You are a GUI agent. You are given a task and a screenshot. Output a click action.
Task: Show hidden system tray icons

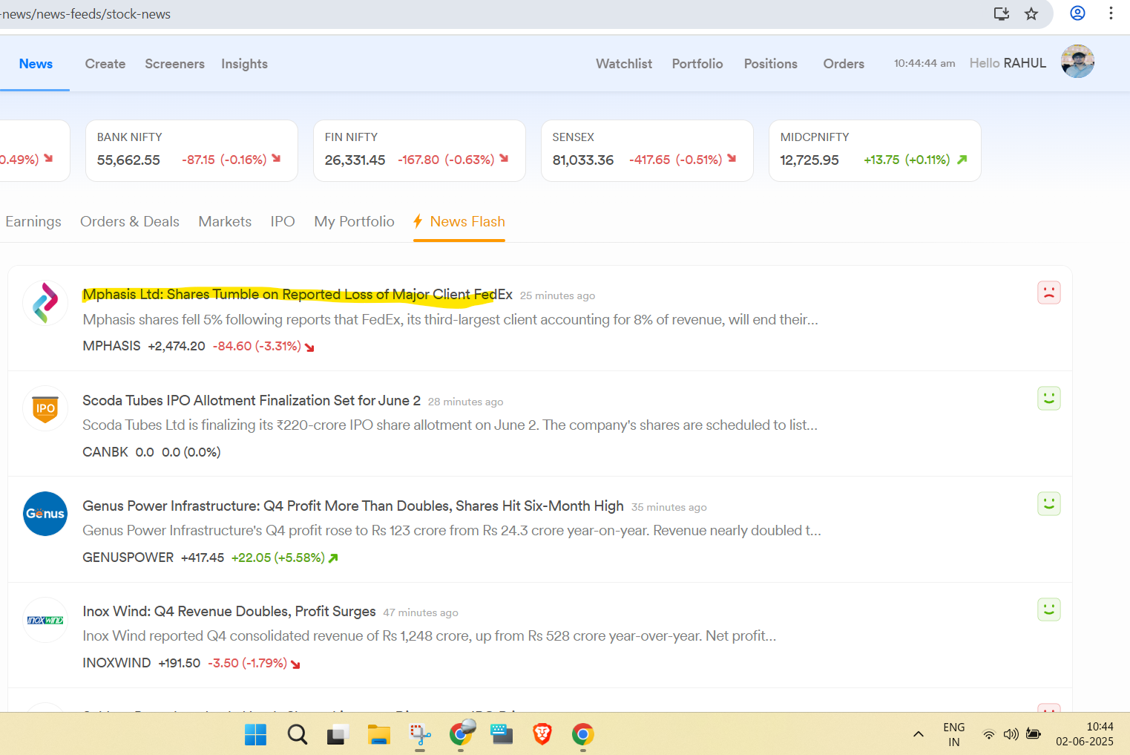(x=919, y=734)
